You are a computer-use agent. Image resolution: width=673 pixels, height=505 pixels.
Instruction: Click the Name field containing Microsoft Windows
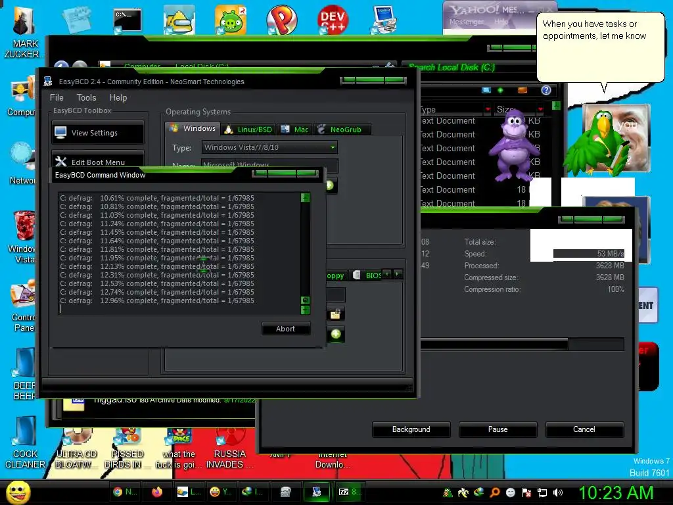click(269, 164)
